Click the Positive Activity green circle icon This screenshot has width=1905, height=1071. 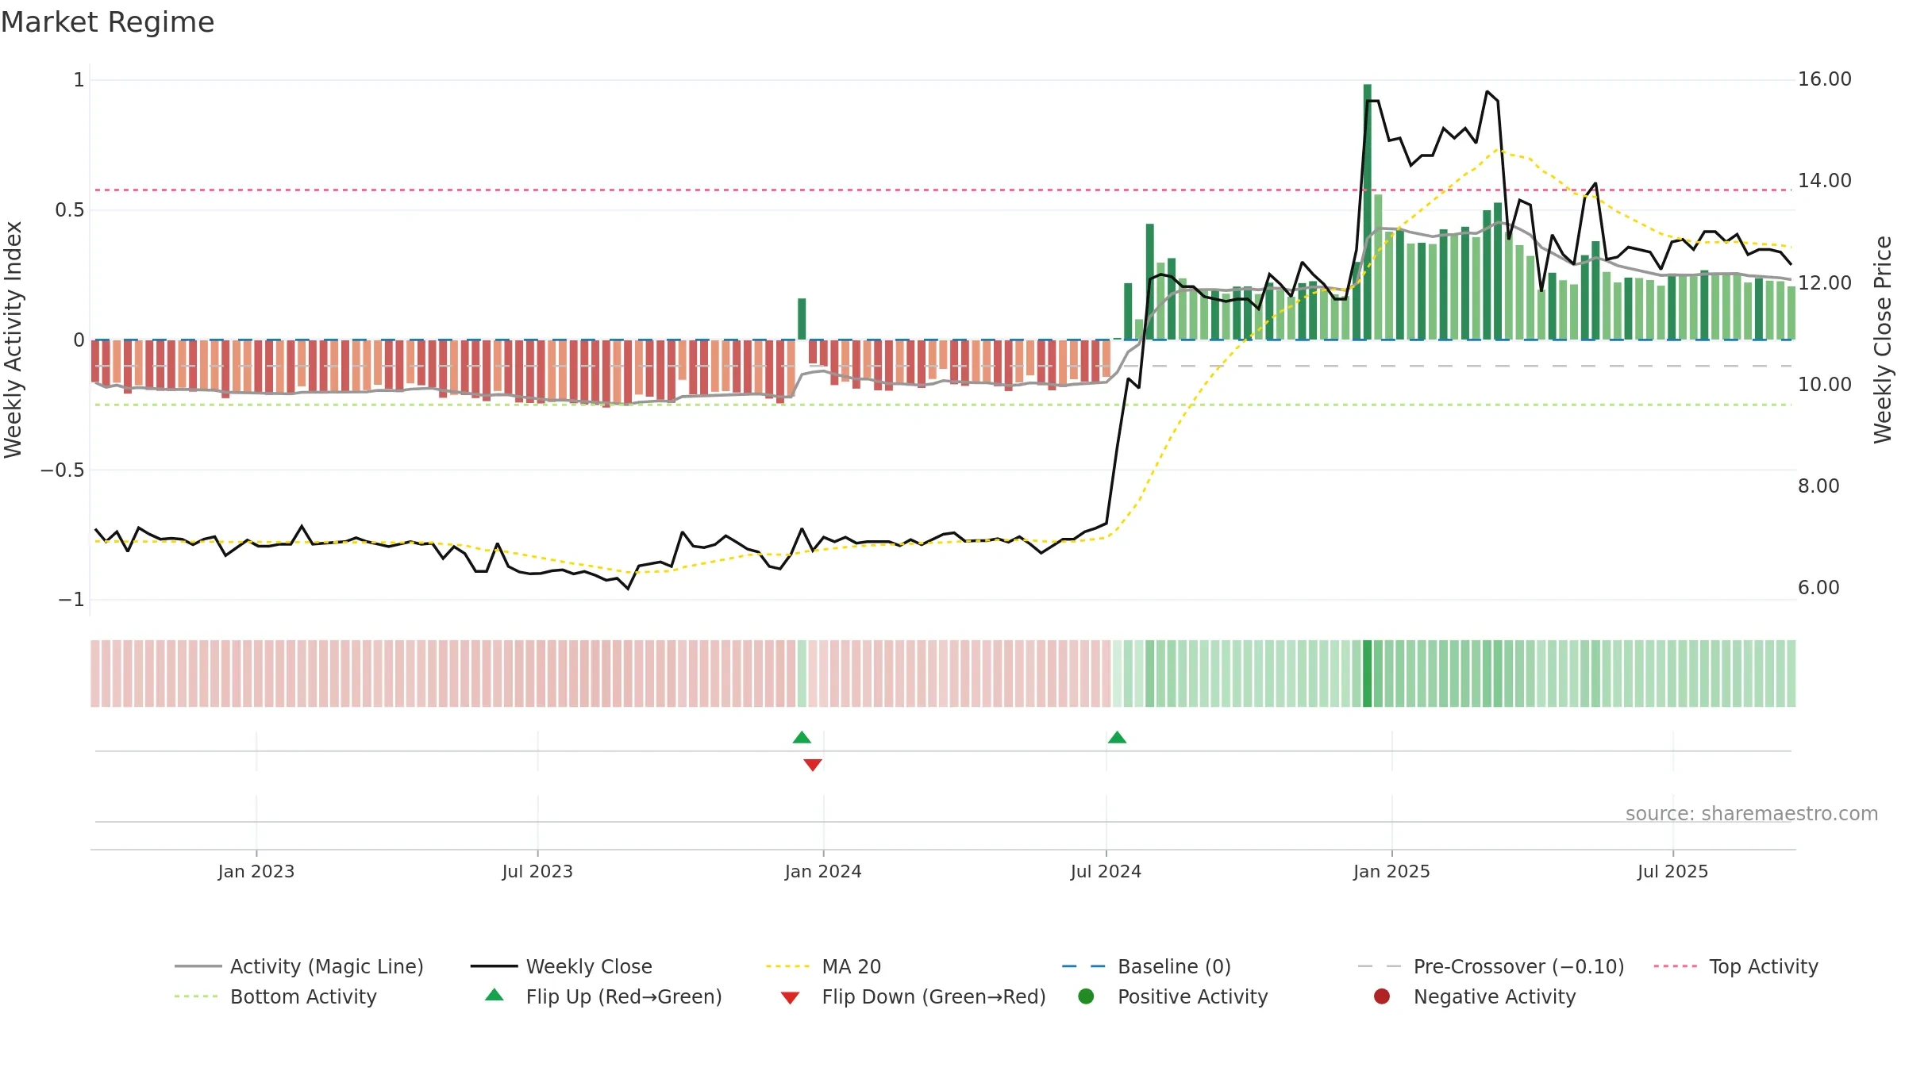(x=1086, y=996)
